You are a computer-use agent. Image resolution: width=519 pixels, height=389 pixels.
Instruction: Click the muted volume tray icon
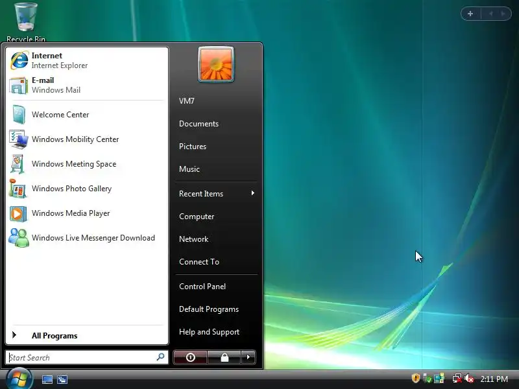(469, 379)
